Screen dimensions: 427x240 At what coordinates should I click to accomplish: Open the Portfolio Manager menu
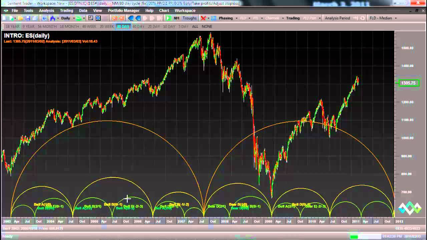(123, 10)
